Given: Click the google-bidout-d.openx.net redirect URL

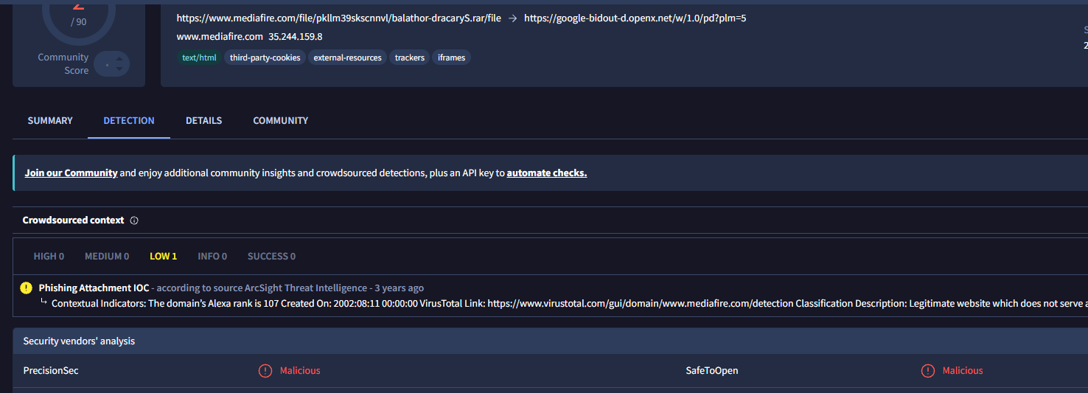Looking at the screenshot, I should click(635, 18).
